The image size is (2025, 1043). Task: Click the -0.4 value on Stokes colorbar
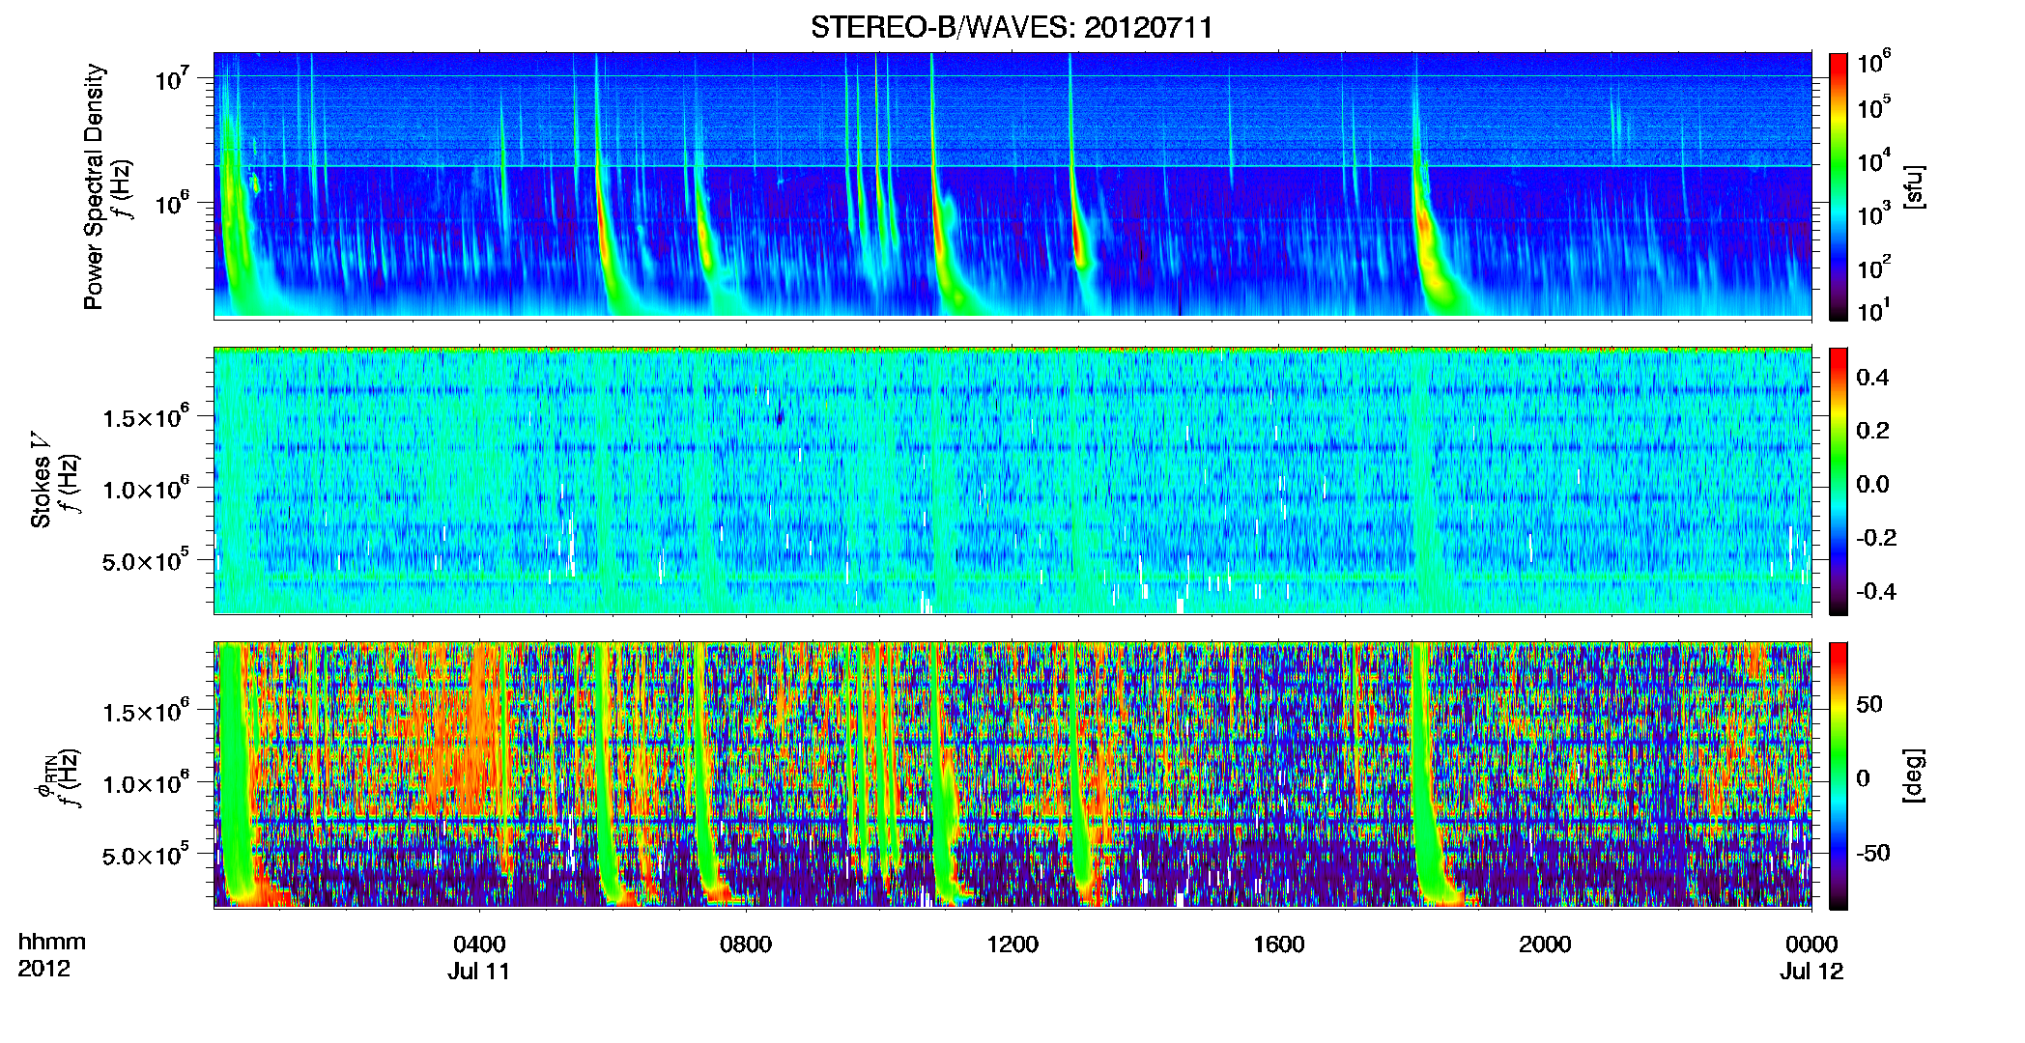[x=1876, y=591]
